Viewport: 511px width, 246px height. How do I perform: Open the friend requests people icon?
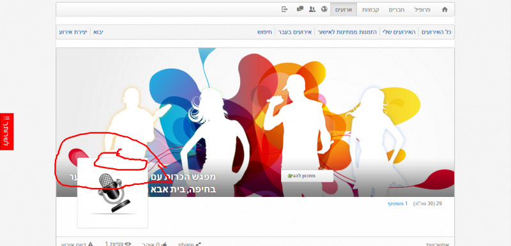(312, 9)
